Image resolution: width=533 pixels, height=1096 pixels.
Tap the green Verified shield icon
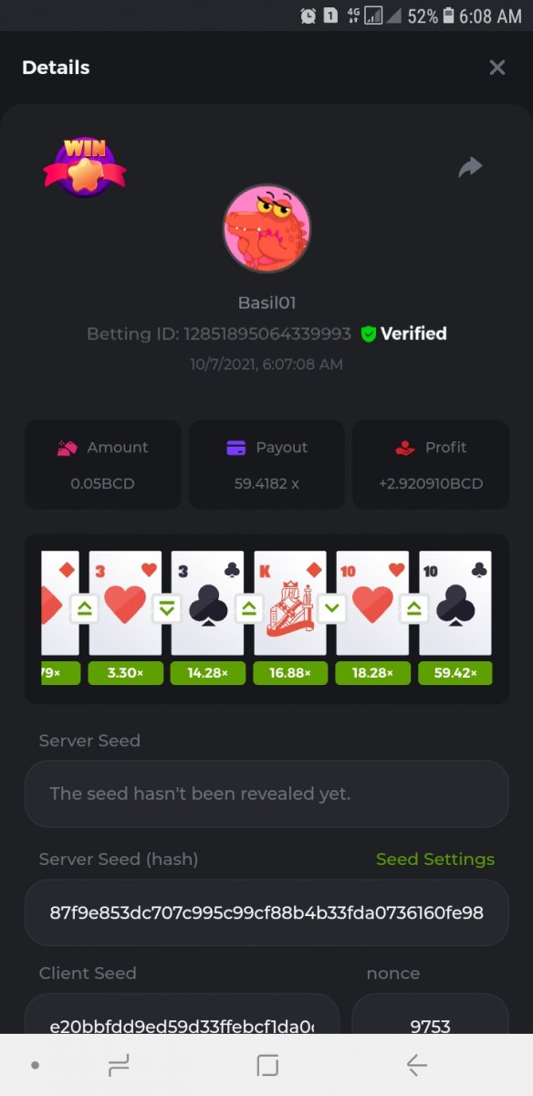pyautogui.click(x=368, y=334)
